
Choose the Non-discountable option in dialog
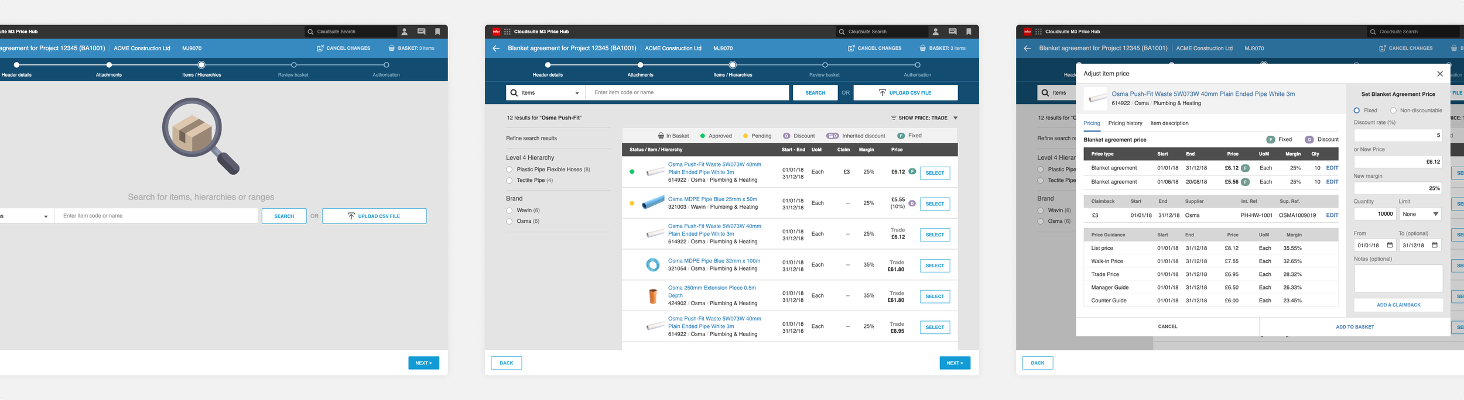[x=1393, y=111]
